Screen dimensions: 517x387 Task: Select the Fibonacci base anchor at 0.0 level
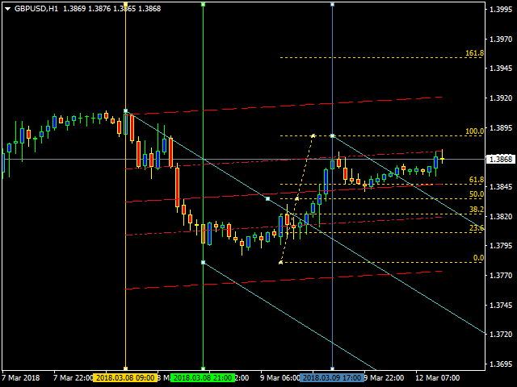(x=280, y=263)
